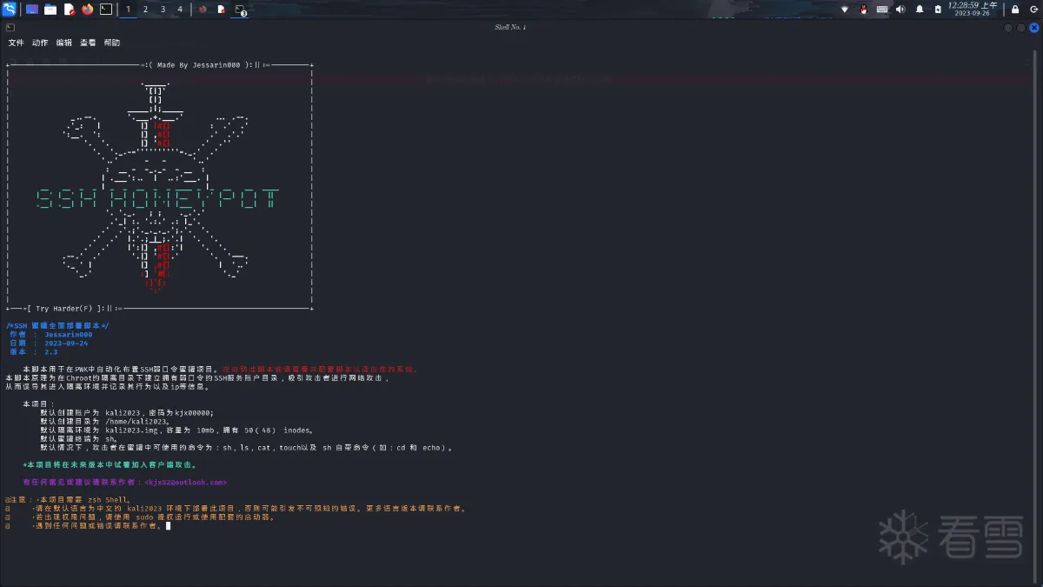Open the terminal emulator launcher
Screen dimensions: 1043x587
point(106,10)
